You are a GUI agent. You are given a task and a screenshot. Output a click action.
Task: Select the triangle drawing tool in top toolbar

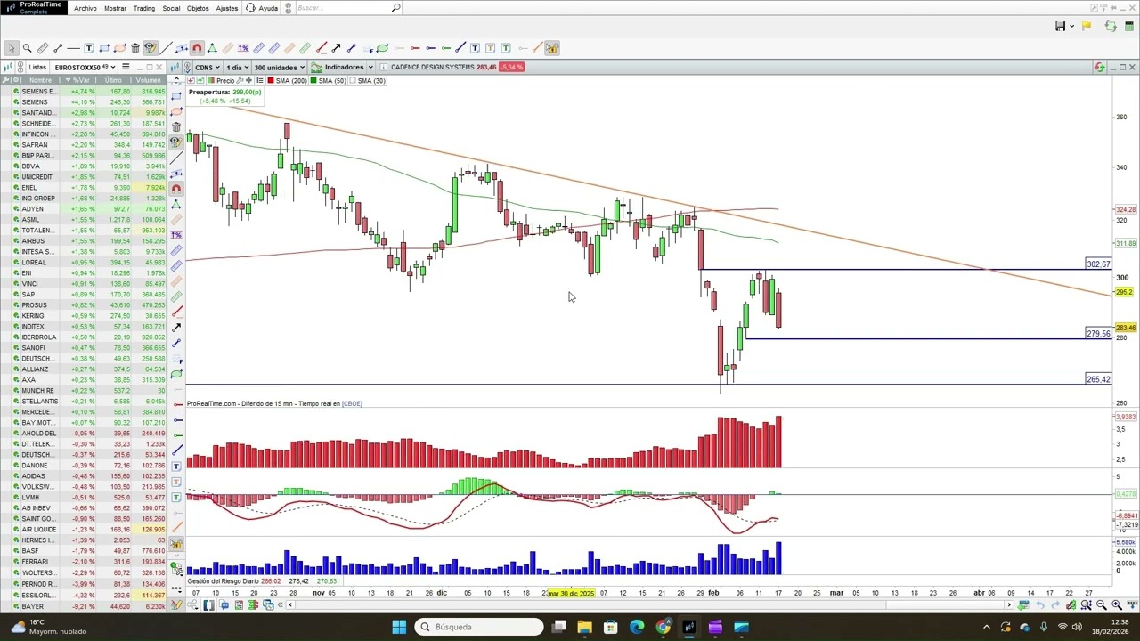tap(212, 48)
